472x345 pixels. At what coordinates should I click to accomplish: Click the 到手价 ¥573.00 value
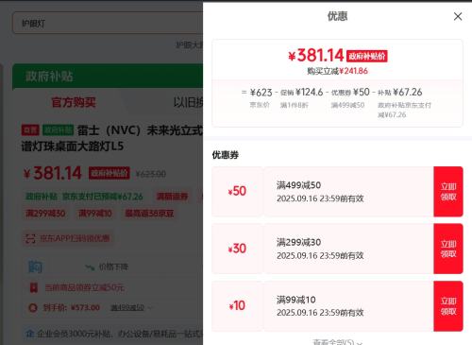click(x=85, y=307)
